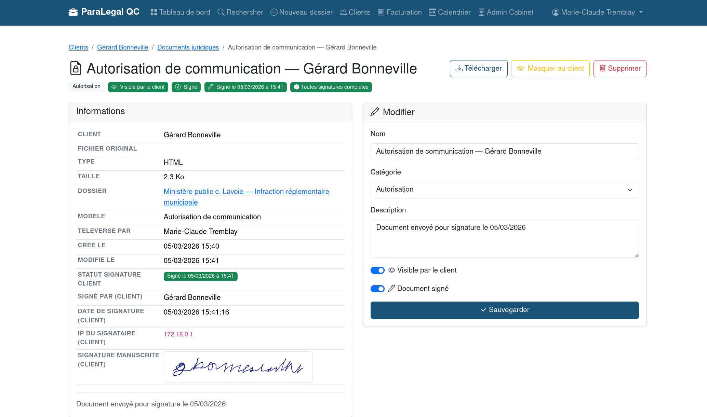Click the Rechercher magnifier icon
The width and height of the screenshot is (707, 417).
pyautogui.click(x=221, y=12)
